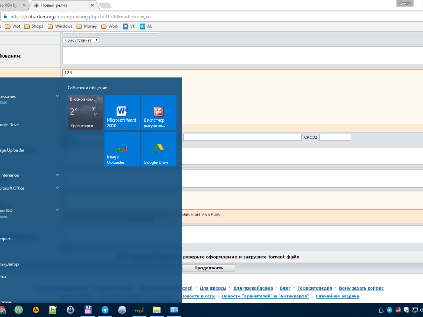Open the Случайная раздача link
423x317 pixels.
coord(337,296)
